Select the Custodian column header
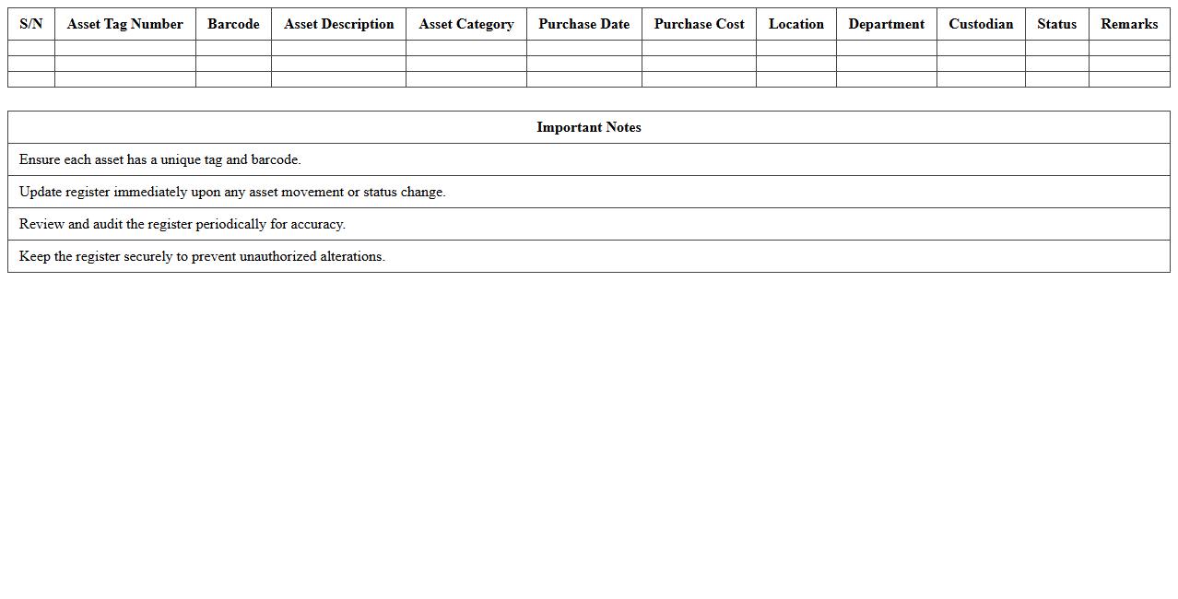The image size is (1178, 599). click(981, 24)
